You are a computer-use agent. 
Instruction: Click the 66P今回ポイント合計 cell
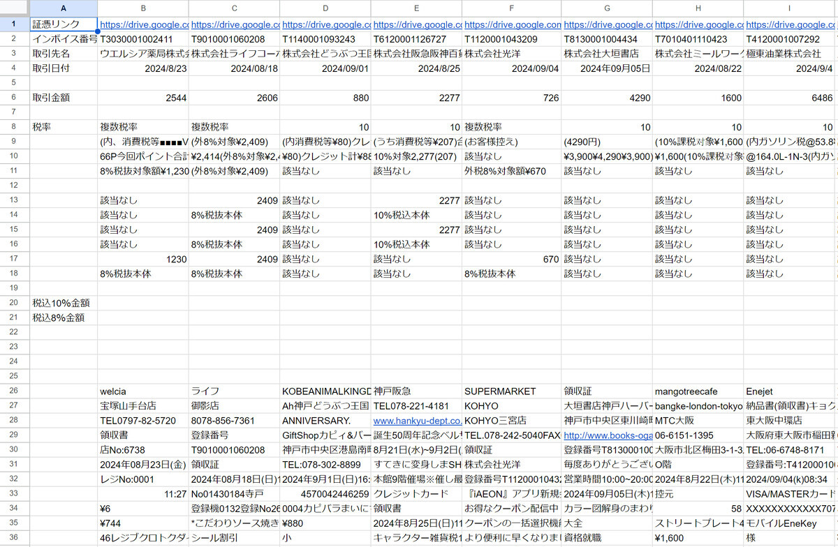click(143, 157)
